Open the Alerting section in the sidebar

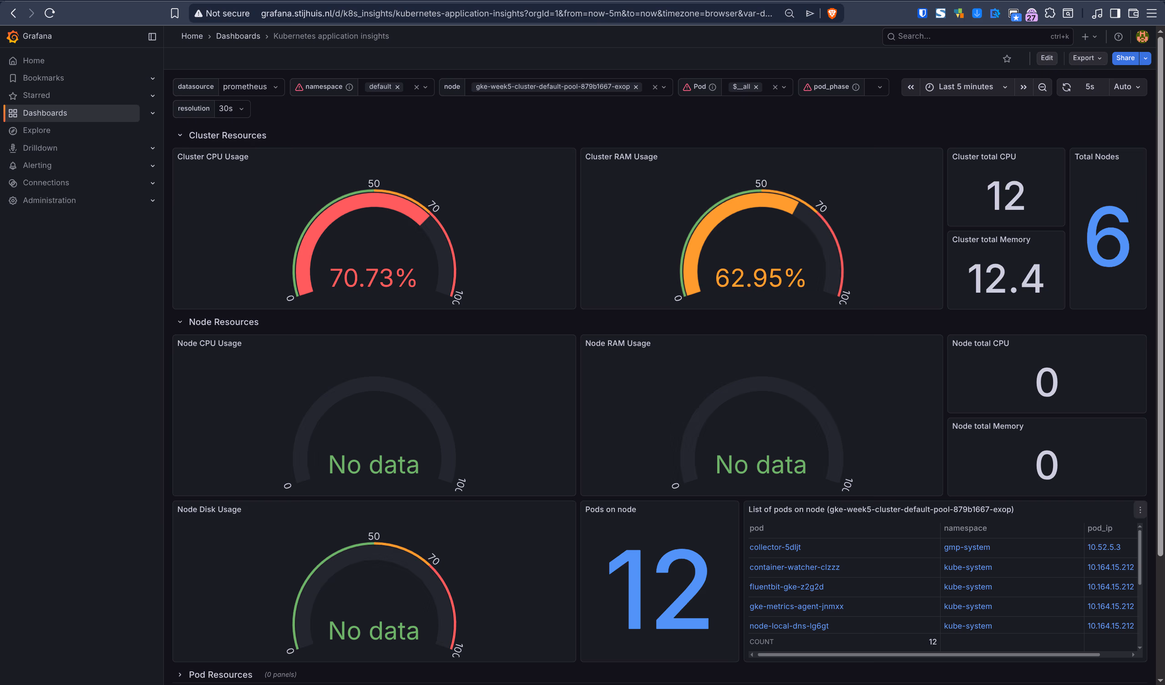(x=37, y=165)
